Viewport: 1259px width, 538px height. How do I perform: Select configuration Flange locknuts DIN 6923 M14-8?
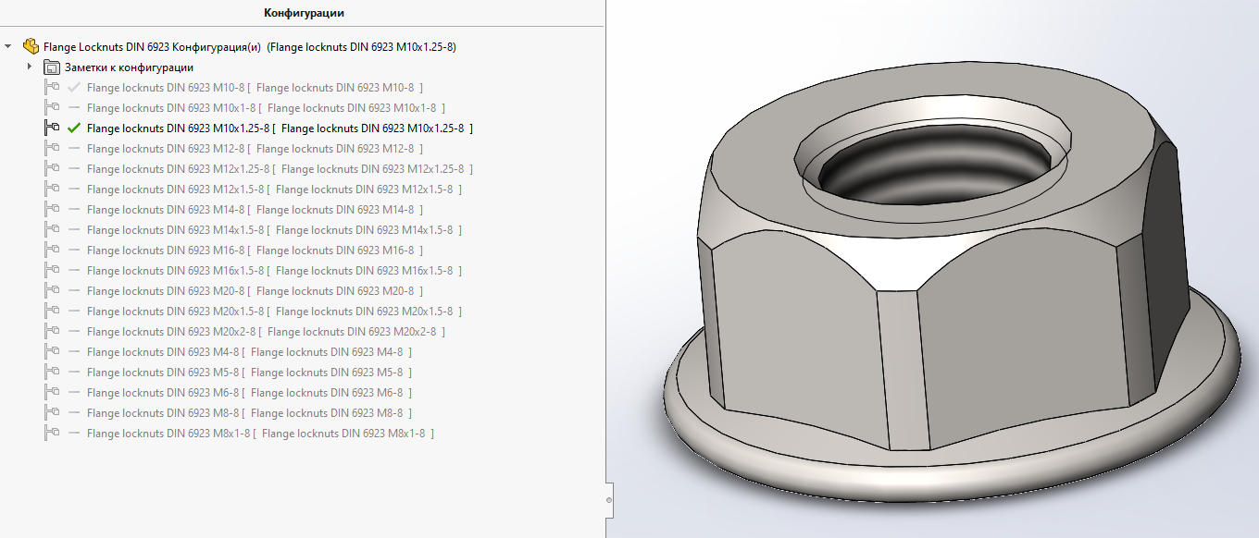[255, 210]
